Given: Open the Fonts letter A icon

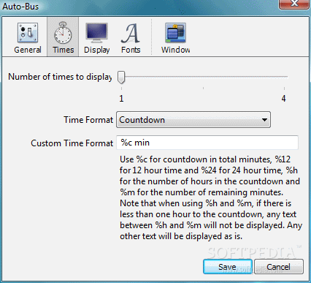Looking at the screenshot, I should point(131,33).
